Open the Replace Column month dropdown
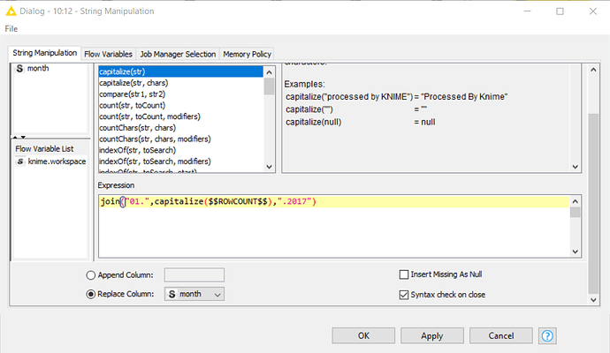610x353 pixels. pos(194,295)
